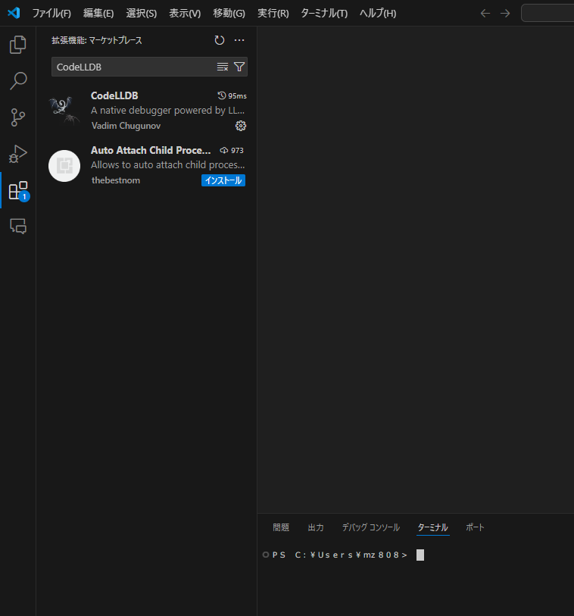Select the Auto Attach Child Proce... title
Viewport: 574px width, 616px height.
[151, 150]
